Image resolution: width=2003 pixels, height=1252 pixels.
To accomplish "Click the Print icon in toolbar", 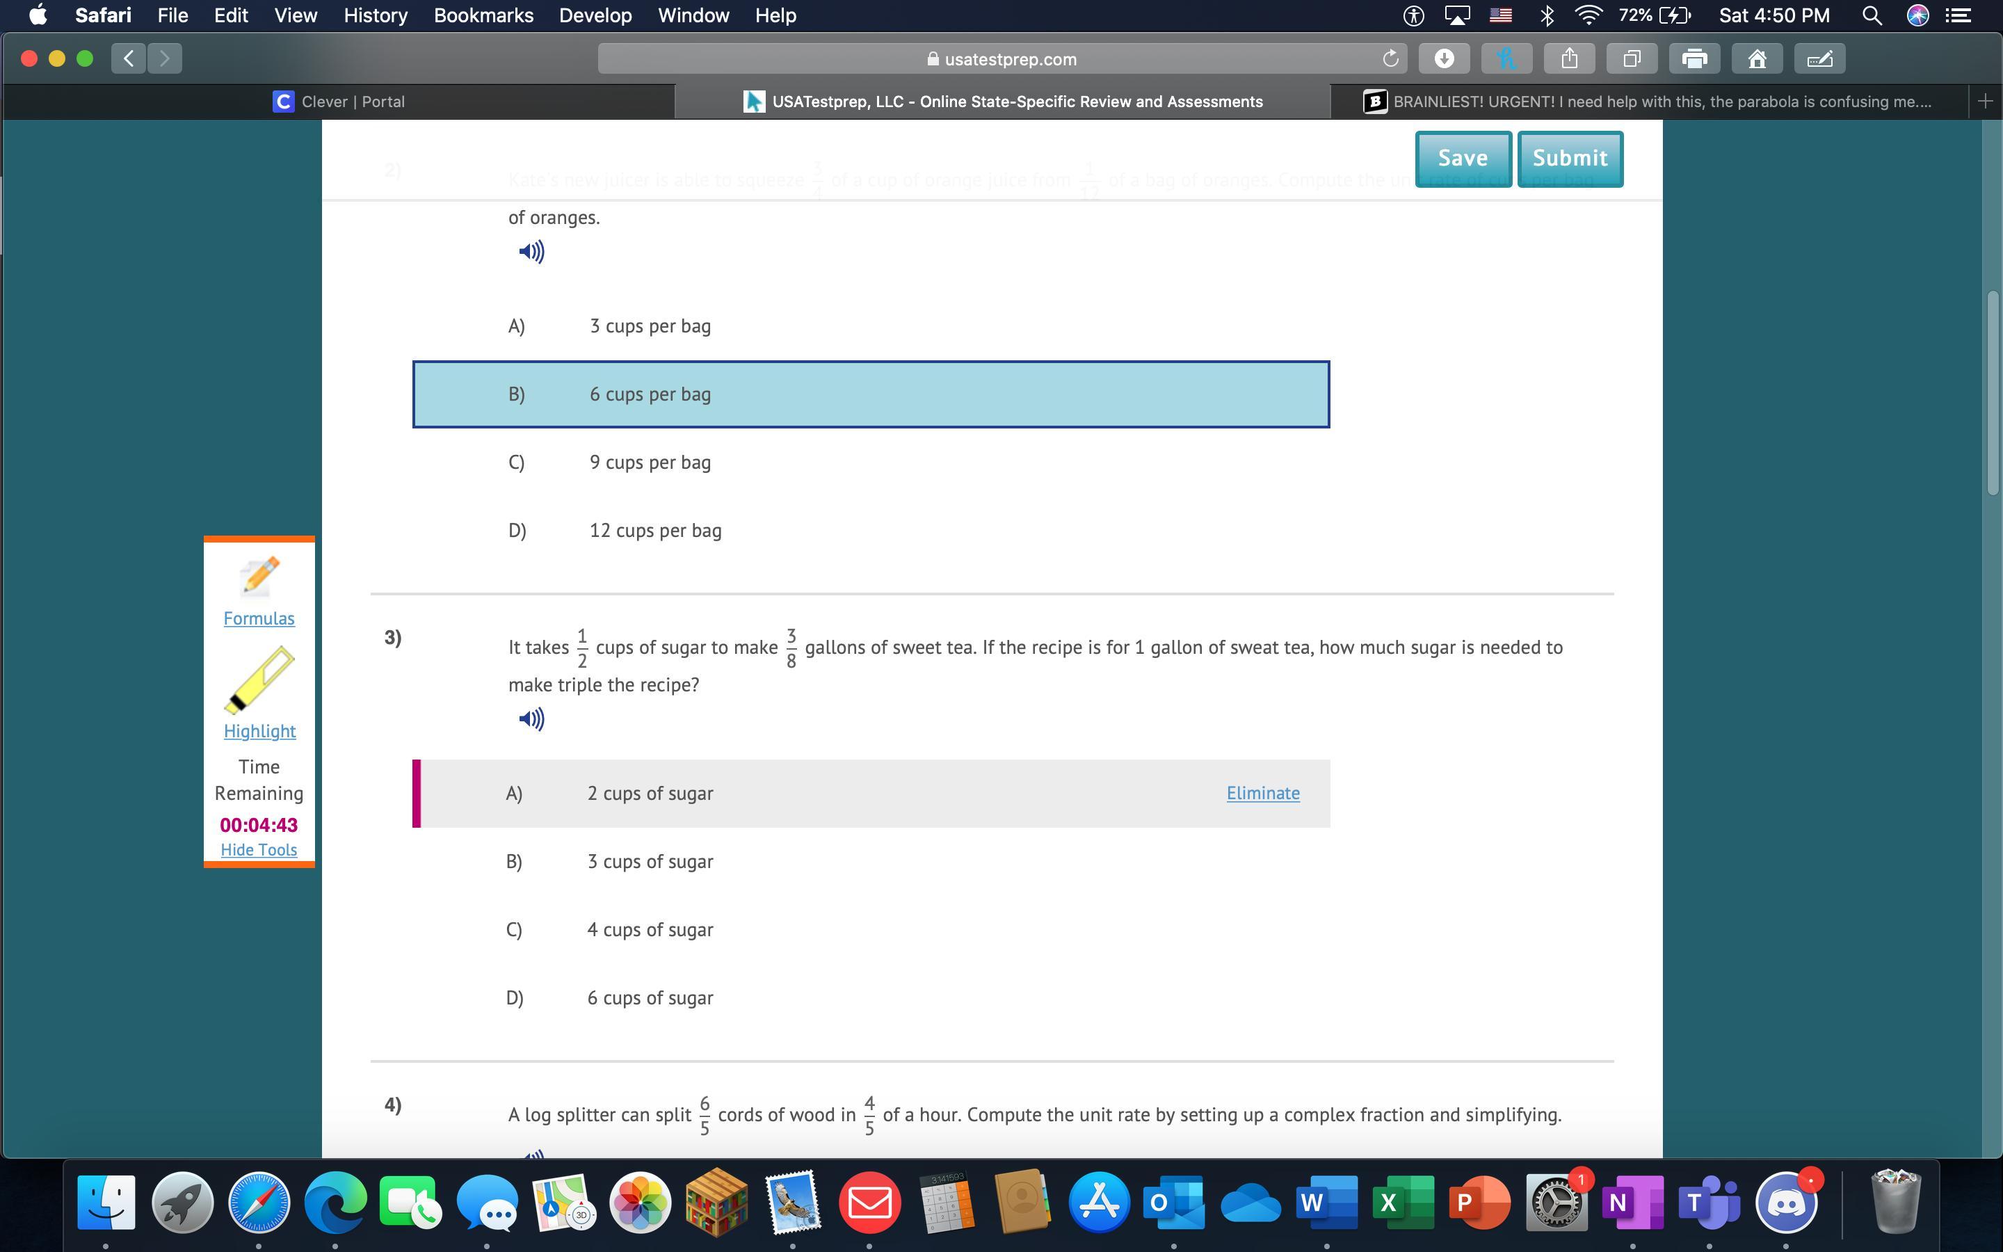I will [x=1694, y=59].
